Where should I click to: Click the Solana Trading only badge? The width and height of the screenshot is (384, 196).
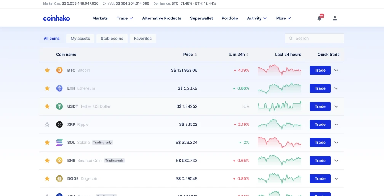point(102,142)
